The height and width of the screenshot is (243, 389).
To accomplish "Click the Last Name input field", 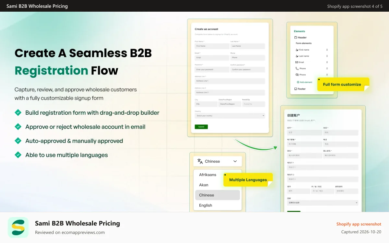I will point(248,46).
